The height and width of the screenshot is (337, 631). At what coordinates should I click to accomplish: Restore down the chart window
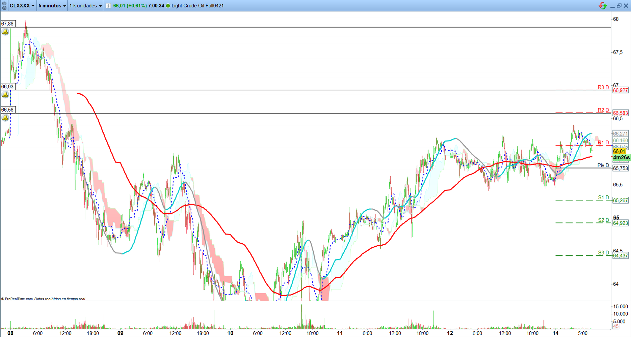(619, 6)
